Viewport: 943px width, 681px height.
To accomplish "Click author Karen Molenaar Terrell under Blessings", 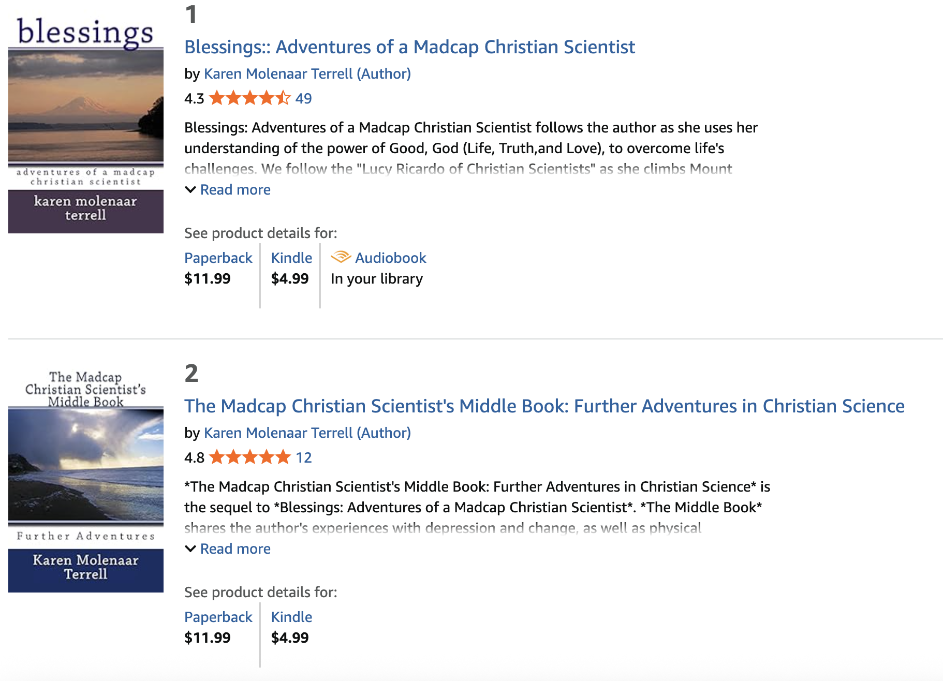I will (307, 73).
